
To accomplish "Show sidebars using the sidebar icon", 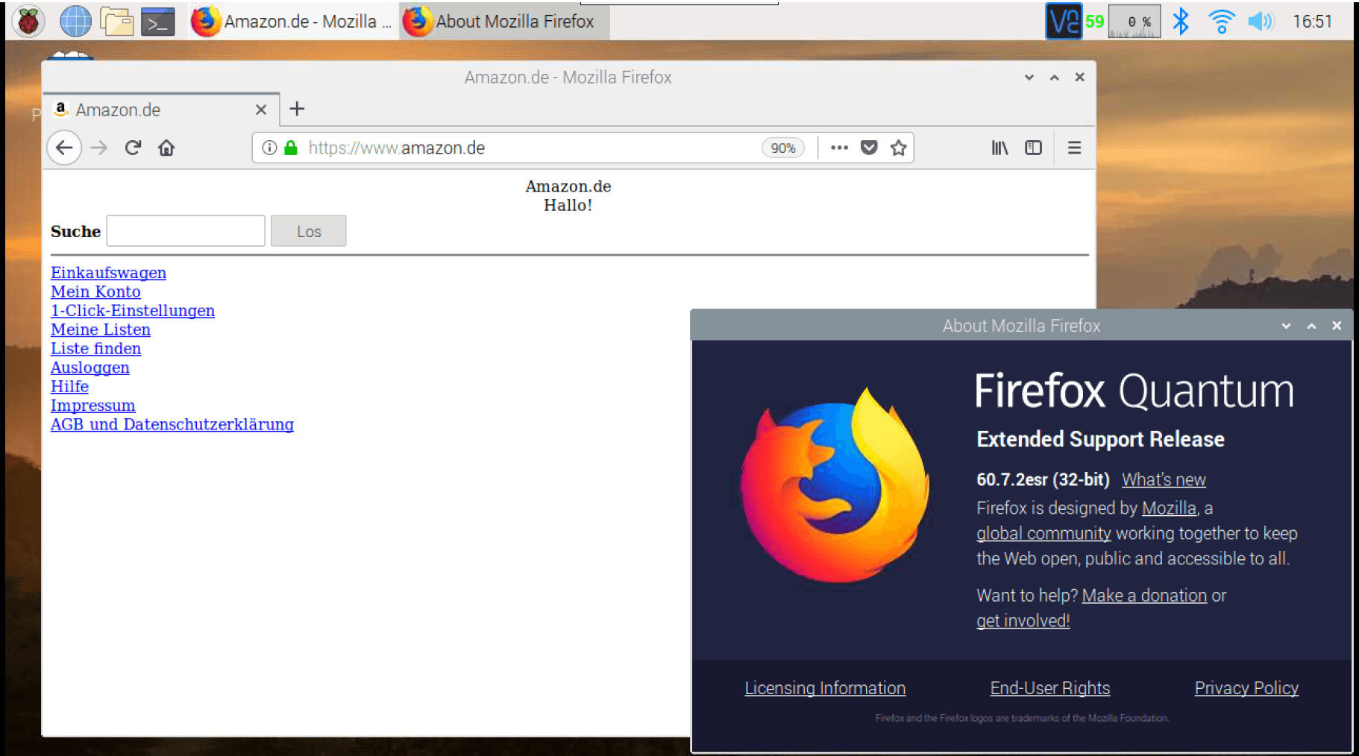I will [1033, 148].
